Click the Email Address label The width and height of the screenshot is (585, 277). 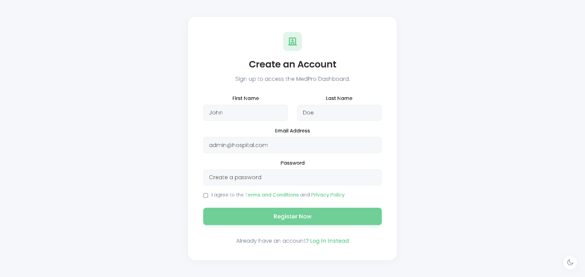(x=292, y=131)
